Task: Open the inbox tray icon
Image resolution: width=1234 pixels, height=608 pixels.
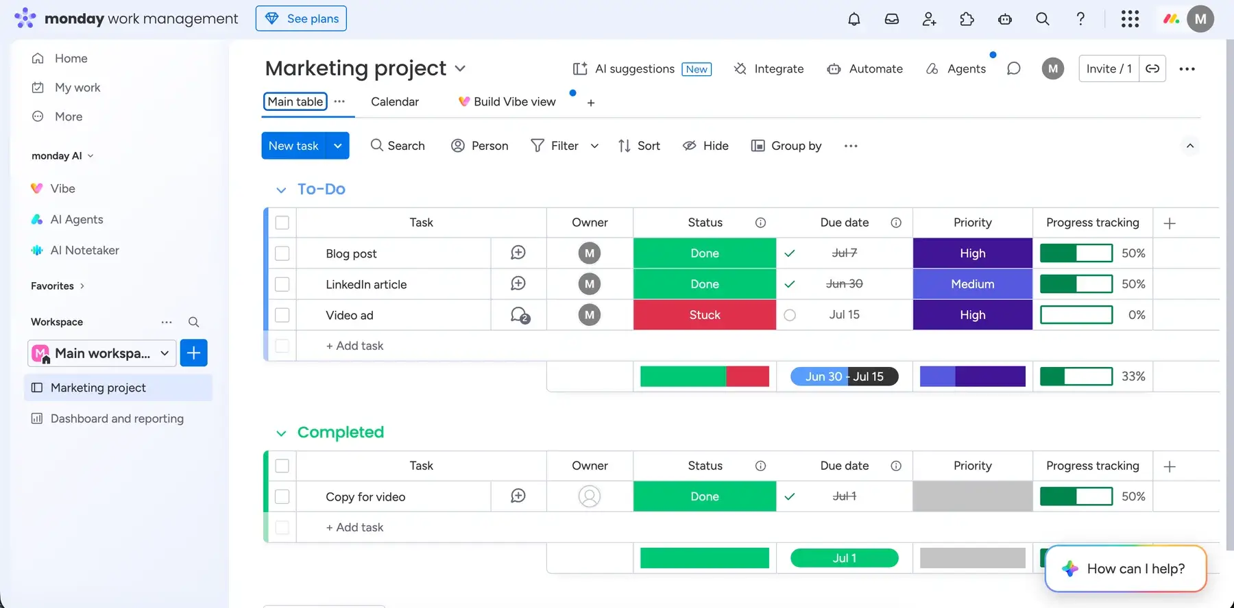Action: (892, 19)
